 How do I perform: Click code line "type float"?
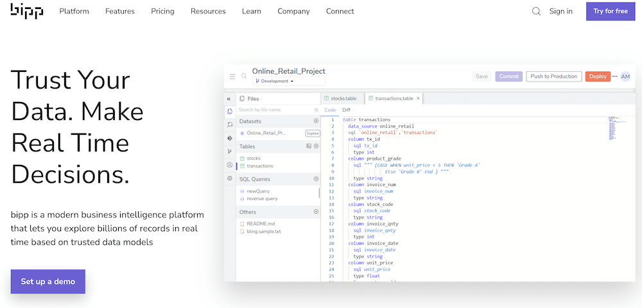pyautogui.click(x=367, y=276)
